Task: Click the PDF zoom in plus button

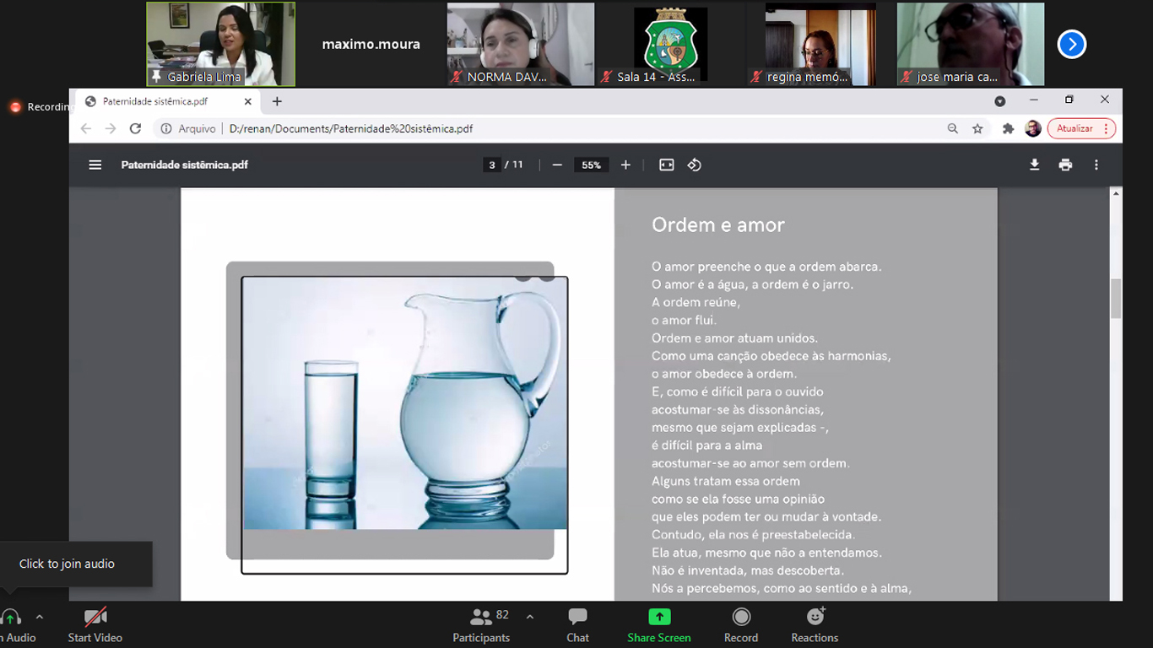Action: click(625, 165)
